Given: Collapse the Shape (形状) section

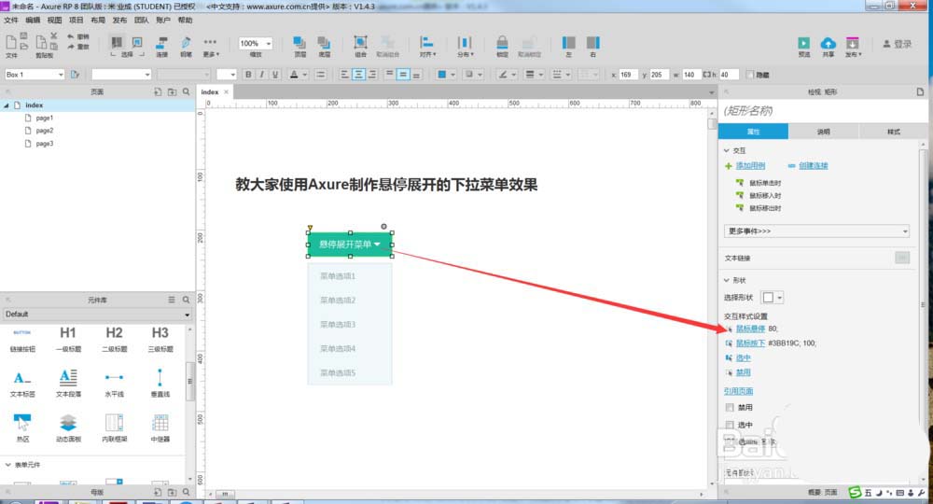Looking at the screenshot, I should 727,280.
